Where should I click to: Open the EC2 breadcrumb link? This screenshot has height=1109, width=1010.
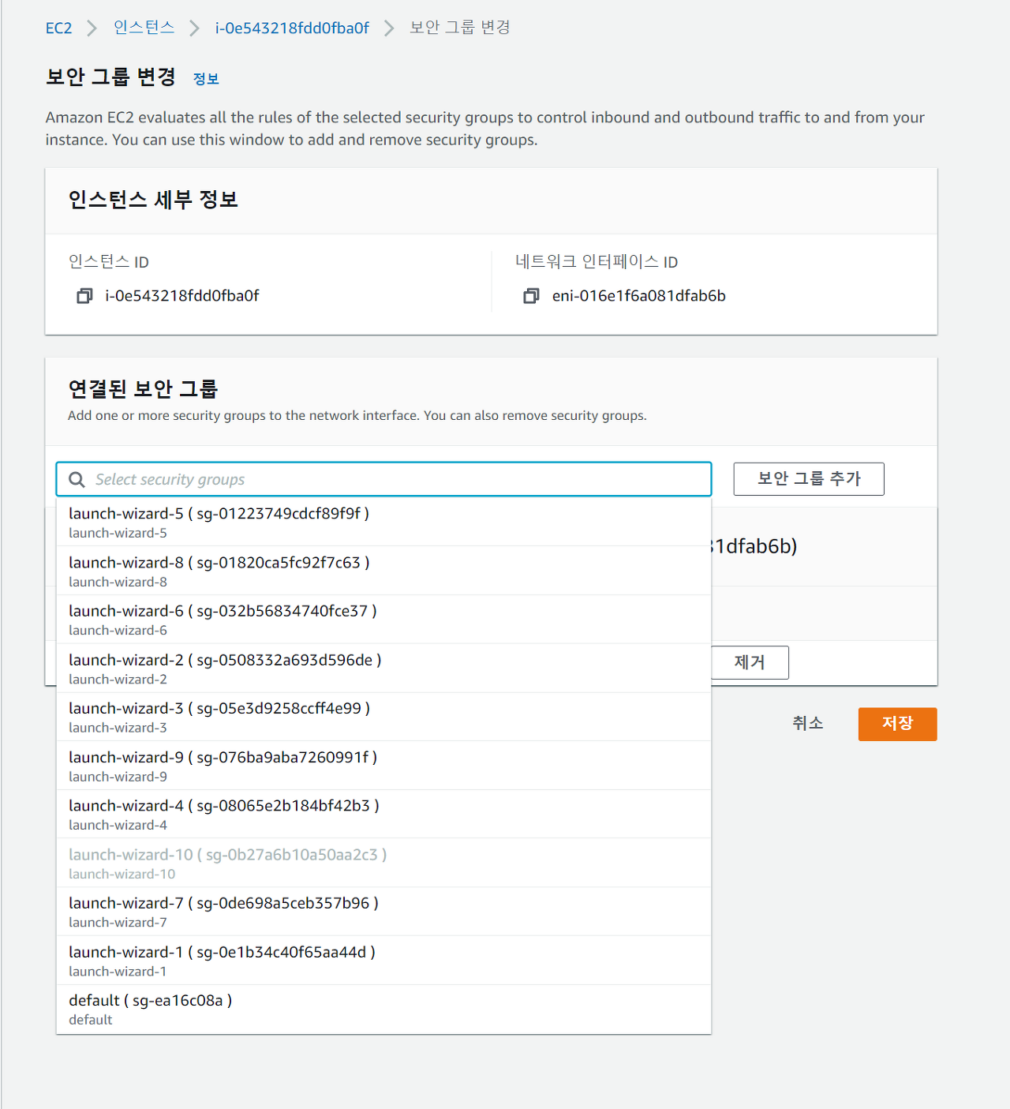[58, 28]
